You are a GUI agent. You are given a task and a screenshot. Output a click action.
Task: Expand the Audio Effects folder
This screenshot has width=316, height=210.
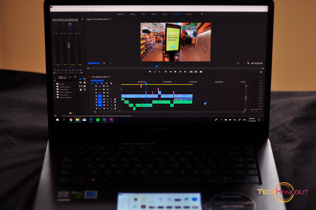tap(55, 90)
